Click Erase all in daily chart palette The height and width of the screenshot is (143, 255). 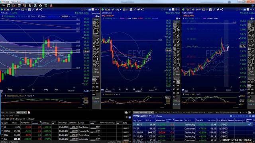[x=176, y=104]
